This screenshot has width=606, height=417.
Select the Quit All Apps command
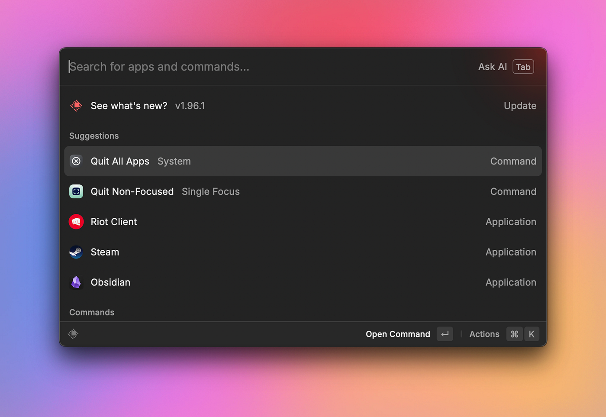coord(303,161)
